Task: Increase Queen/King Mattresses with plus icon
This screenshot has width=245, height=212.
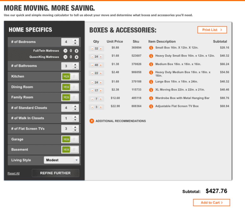Action: pos(77,57)
